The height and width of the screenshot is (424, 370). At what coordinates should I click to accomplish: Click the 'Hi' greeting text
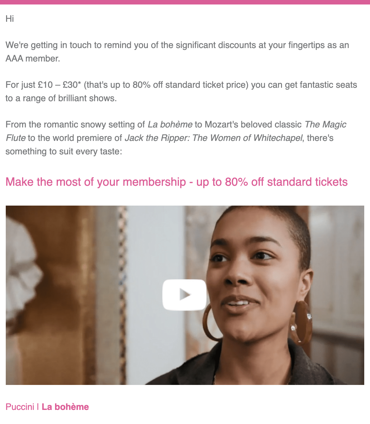[10, 19]
